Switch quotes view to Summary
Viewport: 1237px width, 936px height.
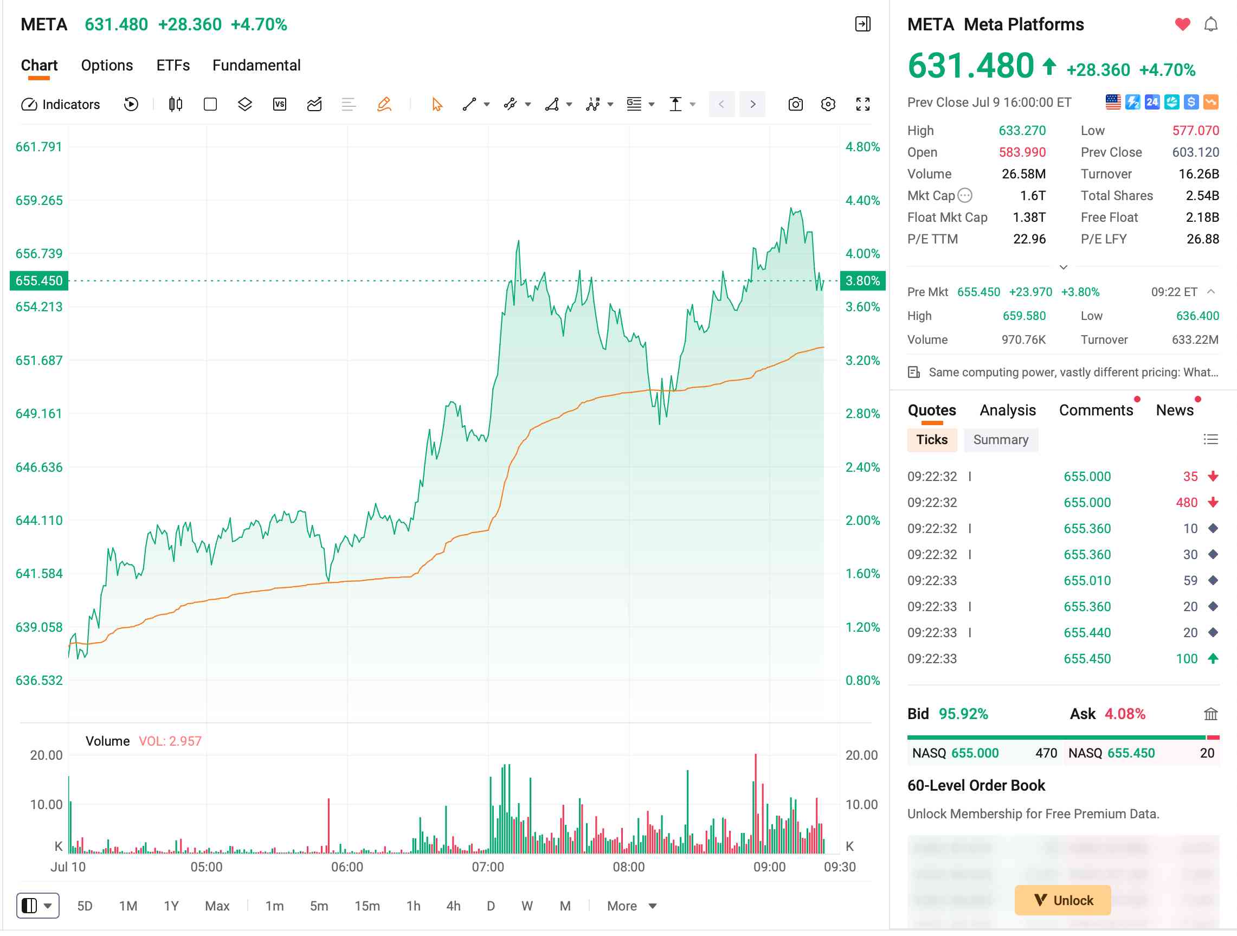tap(1001, 440)
